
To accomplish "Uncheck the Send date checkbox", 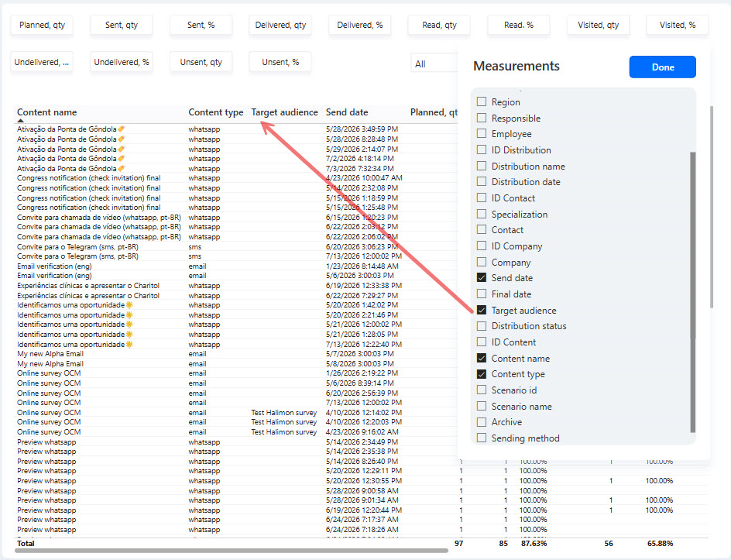I will click(482, 278).
